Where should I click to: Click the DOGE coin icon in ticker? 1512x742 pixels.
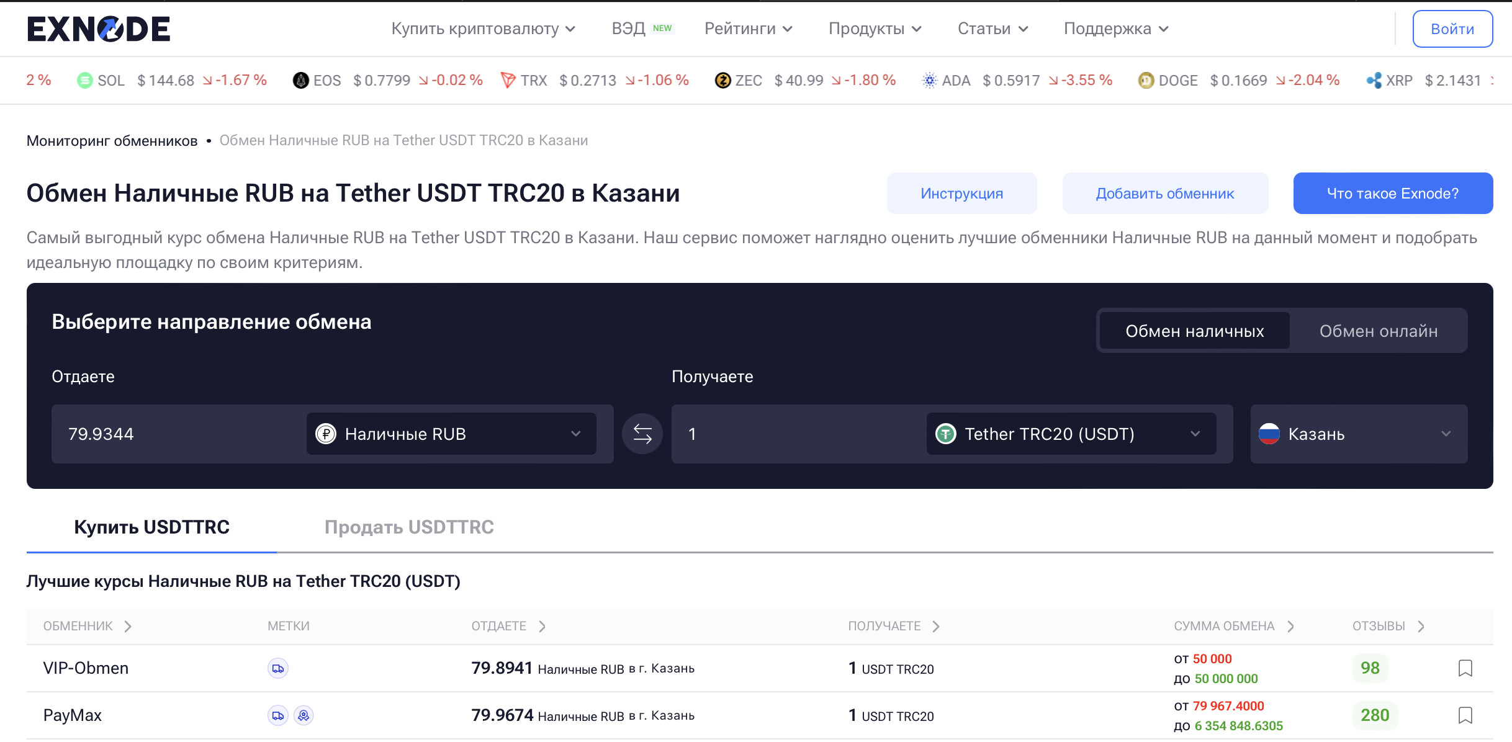[1145, 81]
